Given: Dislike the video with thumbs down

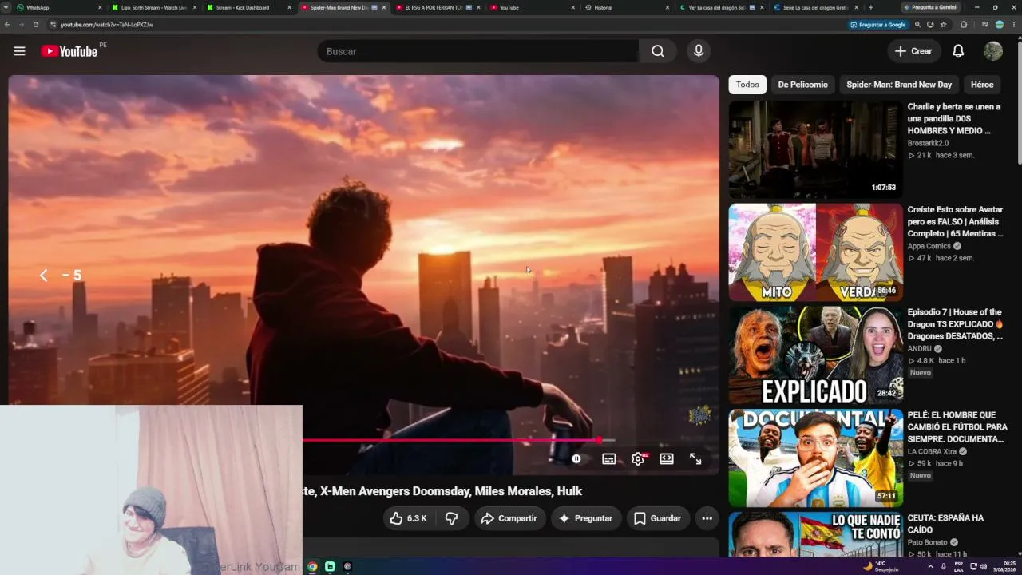Looking at the screenshot, I should coord(452,518).
